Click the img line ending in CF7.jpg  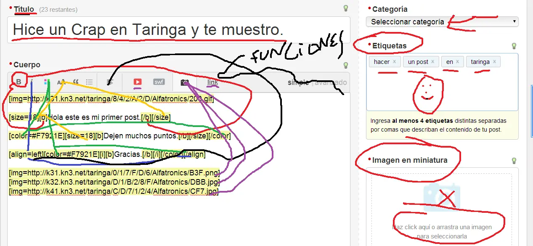click(x=114, y=191)
